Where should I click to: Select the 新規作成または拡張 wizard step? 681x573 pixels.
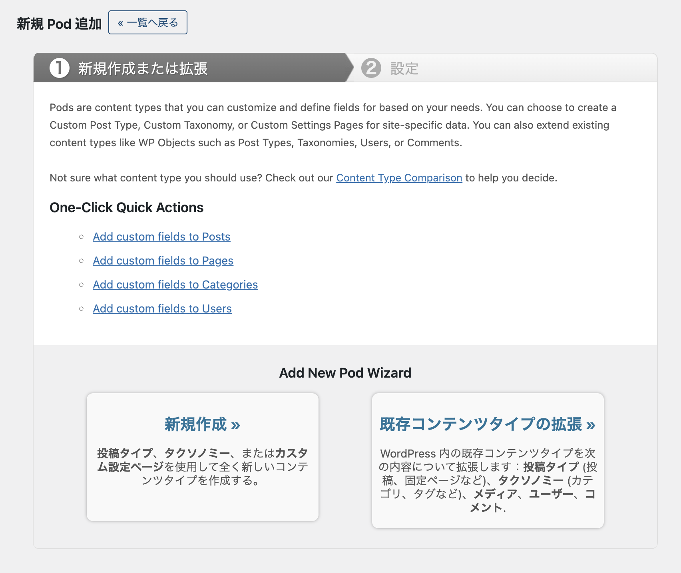click(x=143, y=68)
